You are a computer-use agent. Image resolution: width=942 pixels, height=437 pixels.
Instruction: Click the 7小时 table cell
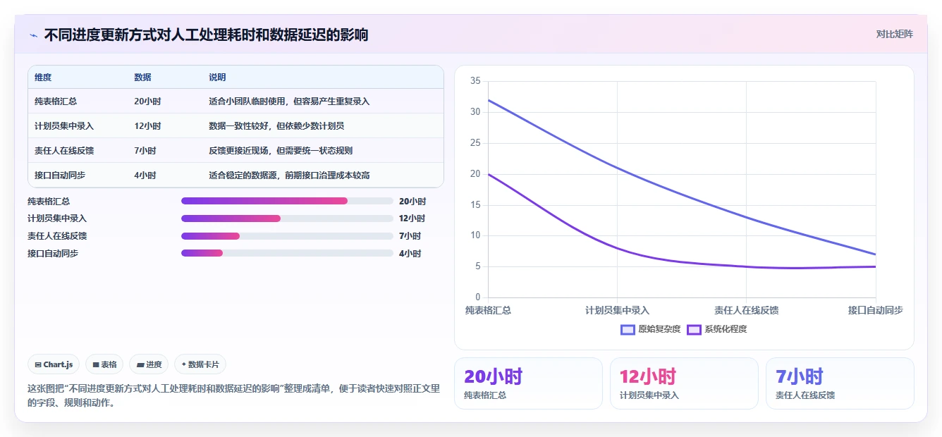coord(145,151)
